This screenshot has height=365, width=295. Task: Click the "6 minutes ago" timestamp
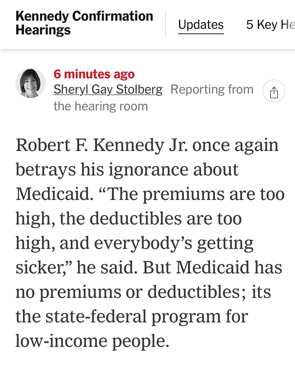pos(94,74)
